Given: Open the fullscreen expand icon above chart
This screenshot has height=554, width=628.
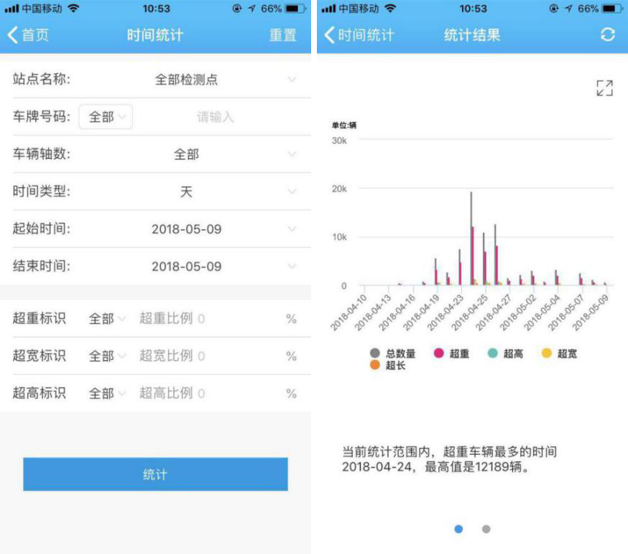Looking at the screenshot, I should 604,88.
